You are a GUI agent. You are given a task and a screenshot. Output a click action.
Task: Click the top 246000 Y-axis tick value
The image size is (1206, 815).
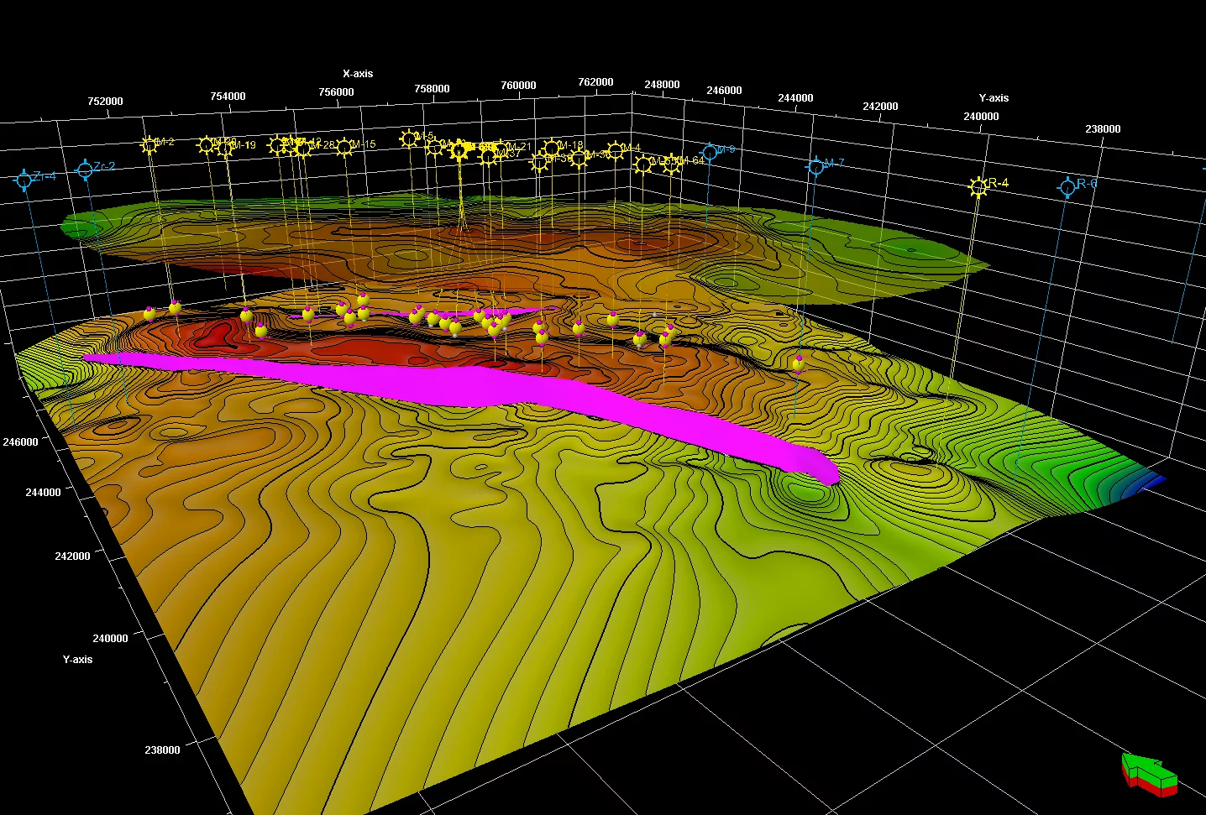[x=724, y=91]
